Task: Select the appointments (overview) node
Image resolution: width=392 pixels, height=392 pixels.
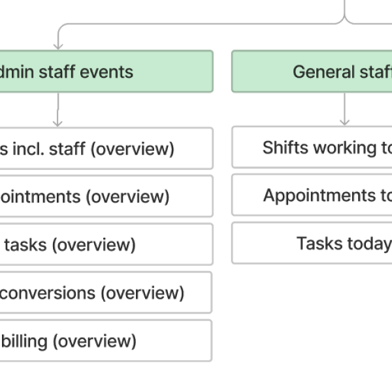Action: pos(106,196)
